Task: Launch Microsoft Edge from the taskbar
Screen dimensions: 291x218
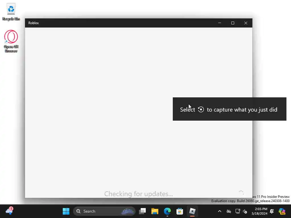Action: tap(167, 211)
